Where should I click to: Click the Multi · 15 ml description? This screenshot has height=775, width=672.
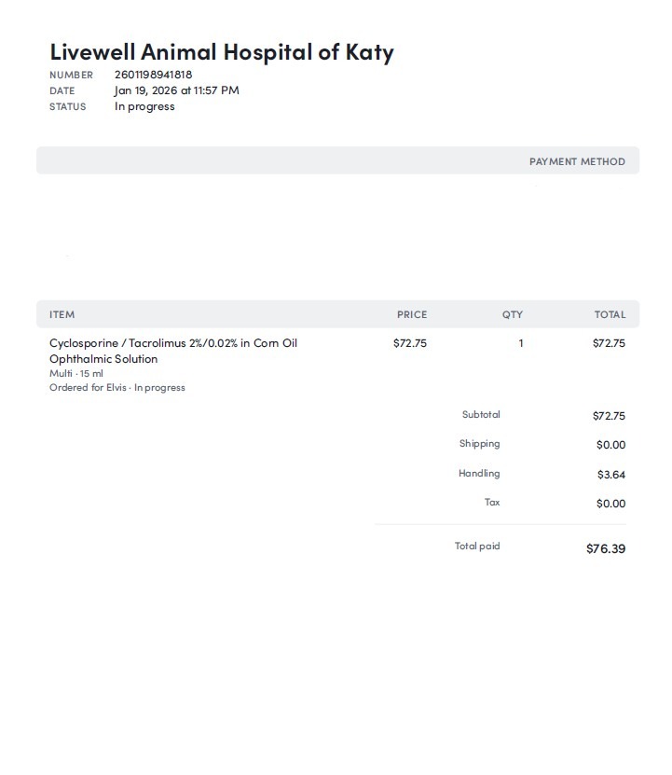click(x=76, y=373)
